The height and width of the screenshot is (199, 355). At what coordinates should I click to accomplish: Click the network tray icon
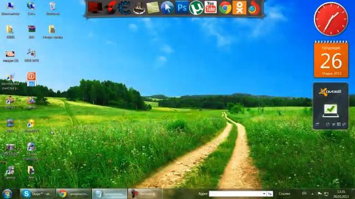pos(326,194)
